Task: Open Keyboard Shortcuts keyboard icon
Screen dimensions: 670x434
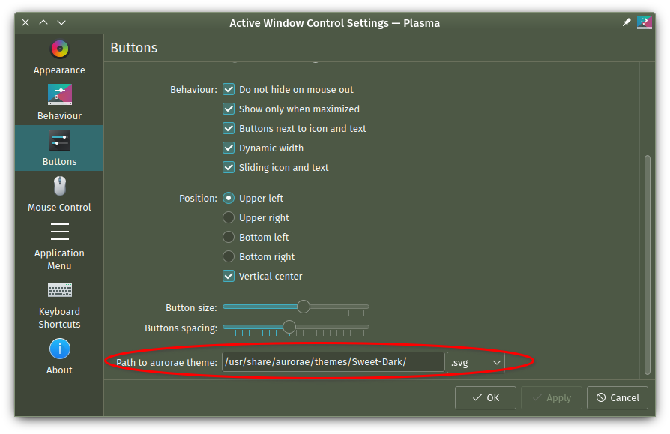Action: pos(60,290)
